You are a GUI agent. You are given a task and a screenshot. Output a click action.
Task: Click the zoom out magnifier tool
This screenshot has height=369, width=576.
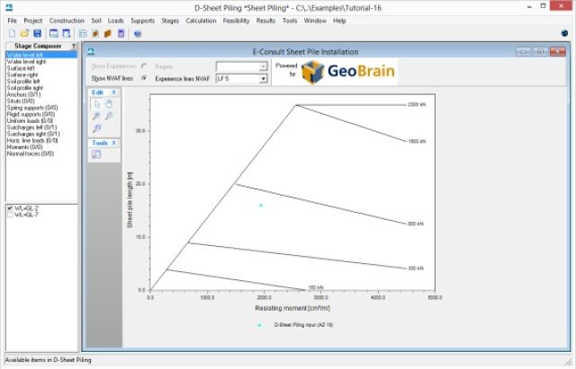point(109,116)
